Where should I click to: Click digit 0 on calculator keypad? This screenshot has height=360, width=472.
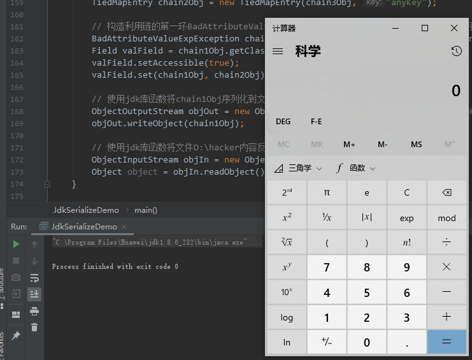(x=367, y=342)
